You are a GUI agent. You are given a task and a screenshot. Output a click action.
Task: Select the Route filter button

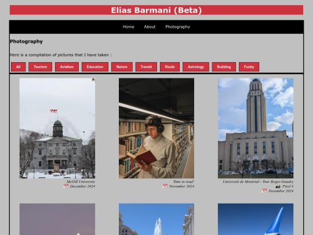(170, 67)
